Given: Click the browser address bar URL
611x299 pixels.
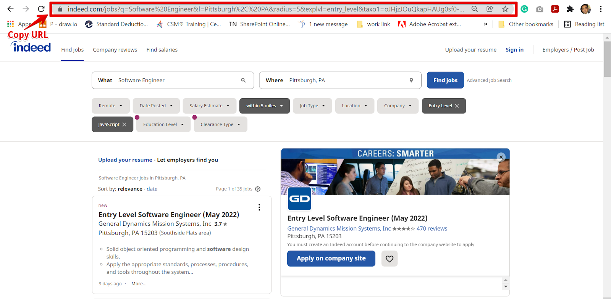Looking at the screenshot, I should (266, 9).
